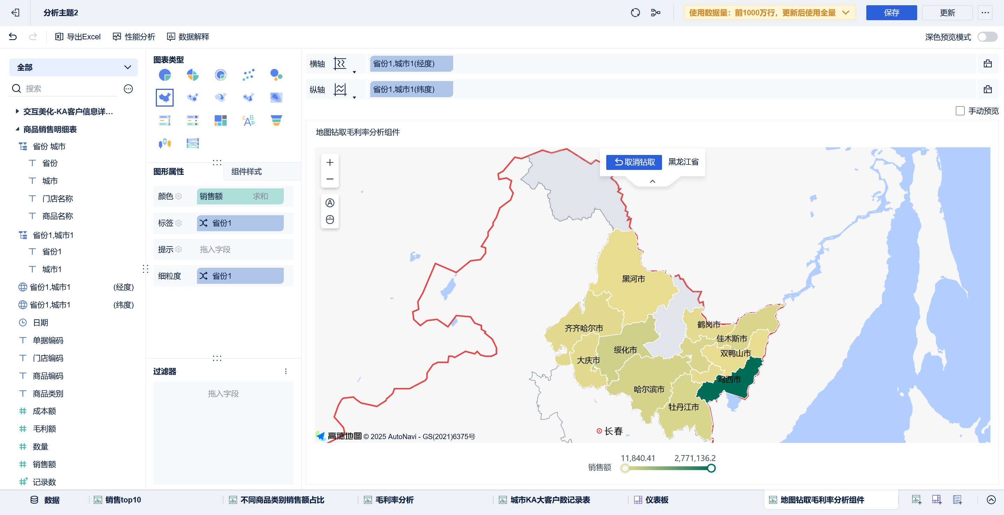
Task: Click the map zoom out button
Action: tap(330, 179)
